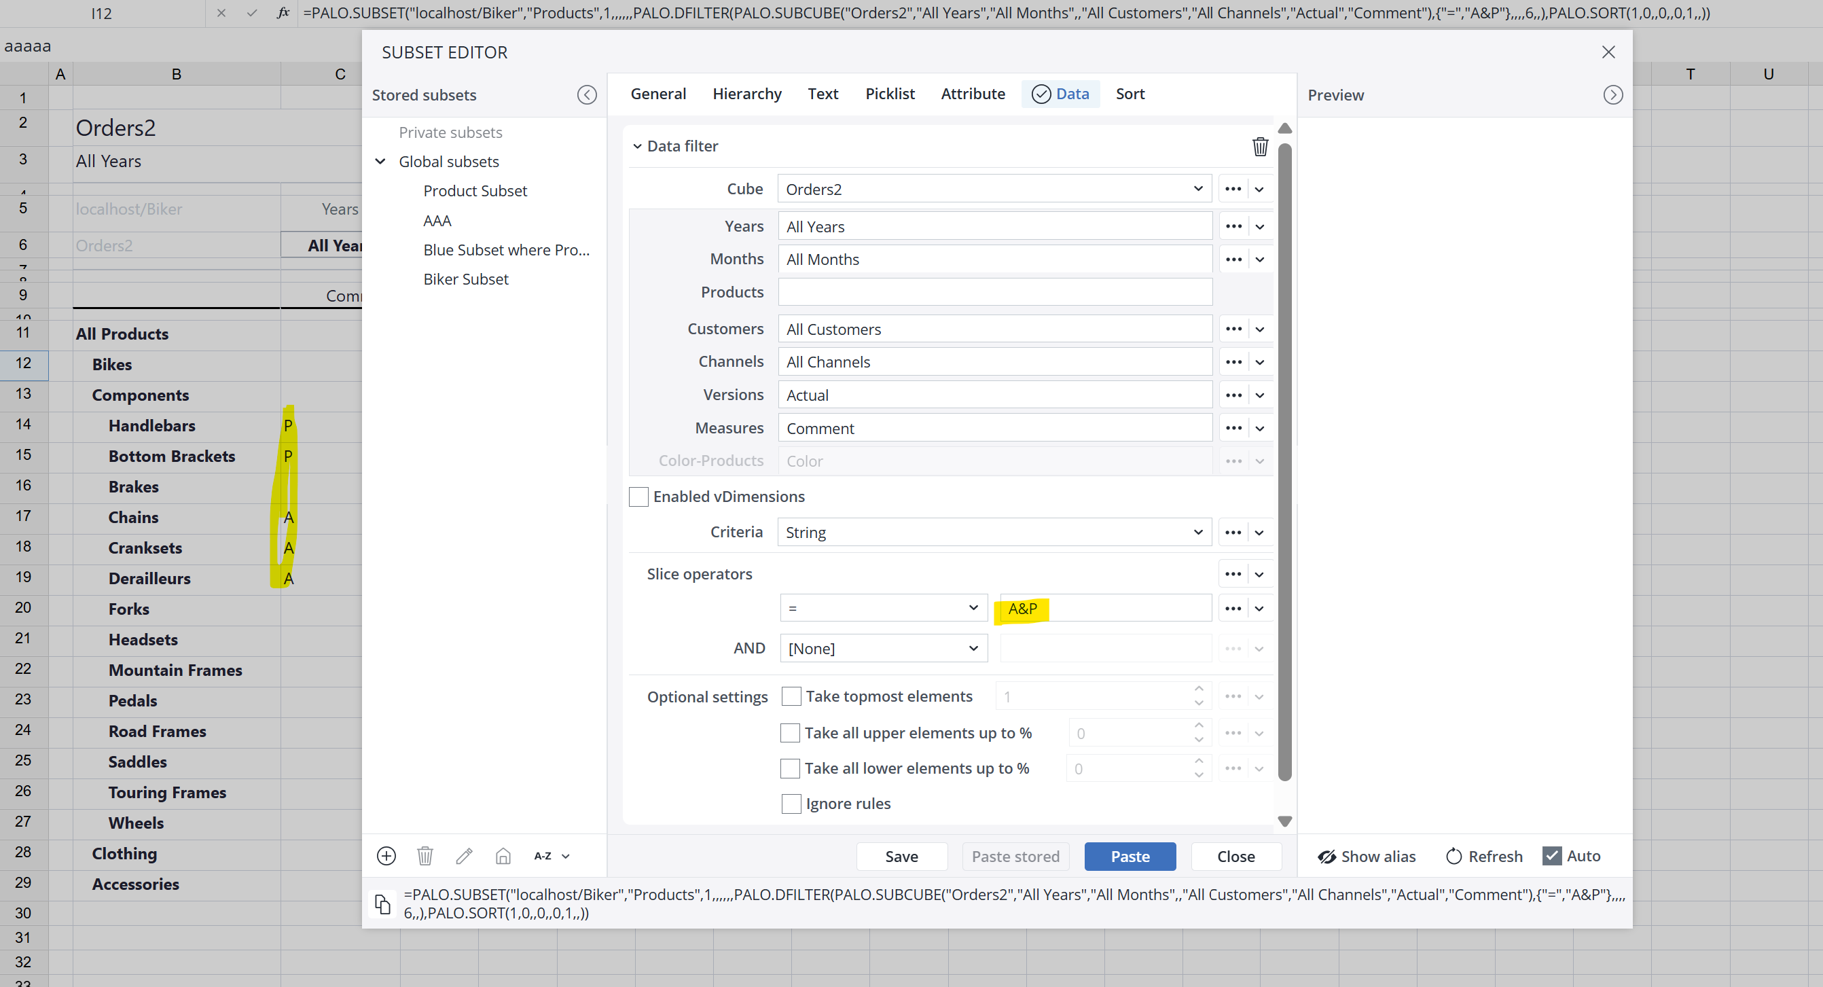Click the A&P slice operator value field
1823x987 pixels.
[x=1104, y=608]
